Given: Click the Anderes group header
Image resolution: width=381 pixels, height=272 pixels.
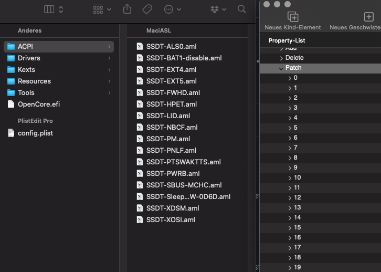Looking at the screenshot, I should tap(29, 30).
